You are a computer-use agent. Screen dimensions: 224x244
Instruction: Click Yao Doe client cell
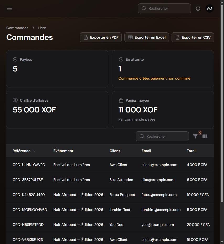click(116, 225)
